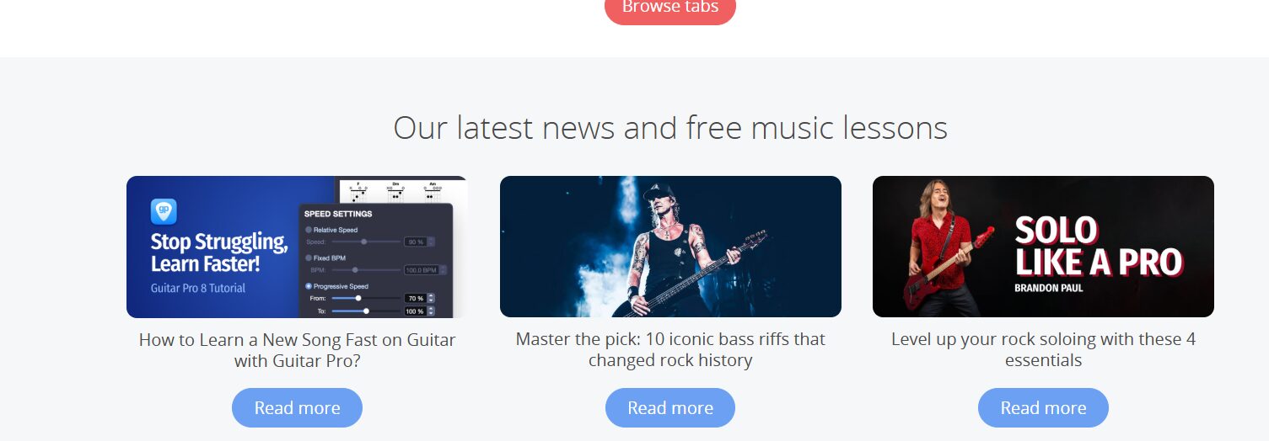Click the Progressive Speed To stepper arrows

pyautogui.click(x=432, y=311)
